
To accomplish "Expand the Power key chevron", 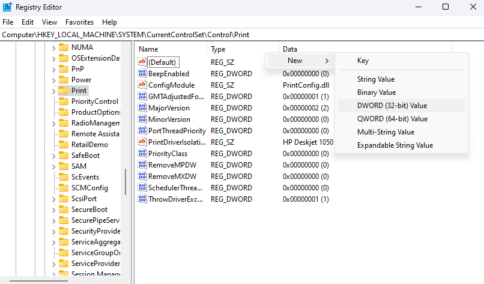I will (53, 80).
